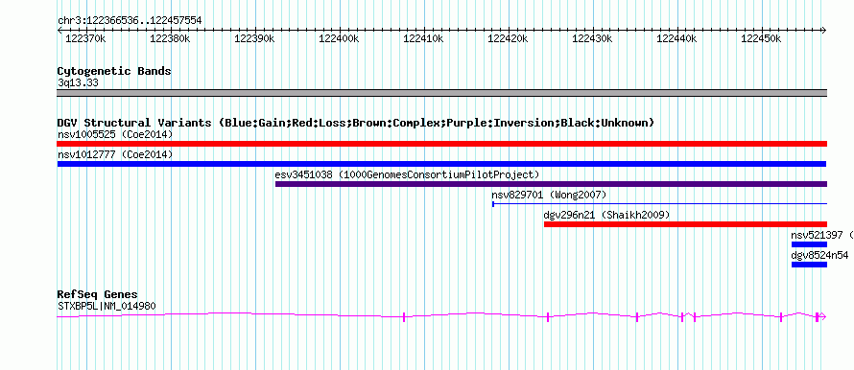The image size is (854, 370).
Task: Click the red nsv1005525 loss variant bar
Action: tap(441, 144)
